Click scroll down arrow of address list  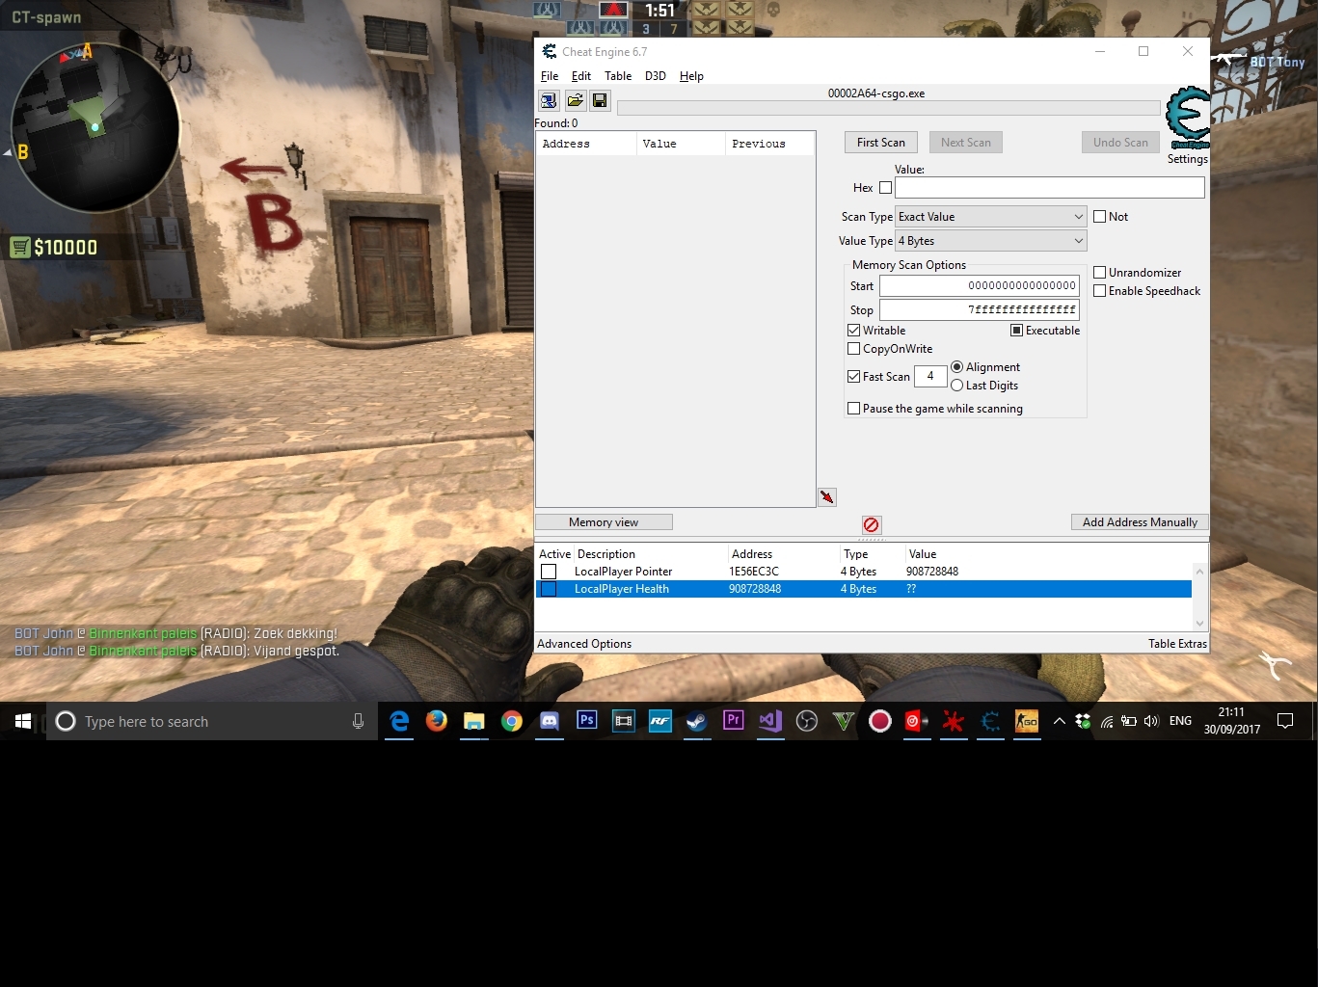1200,624
